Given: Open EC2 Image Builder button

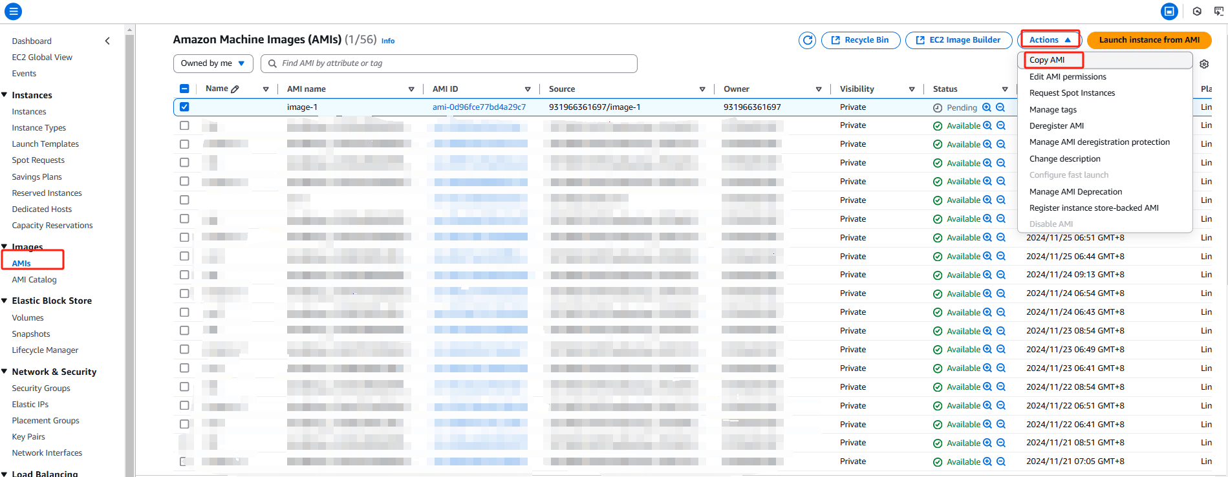Looking at the screenshot, I should click(958, 40).
